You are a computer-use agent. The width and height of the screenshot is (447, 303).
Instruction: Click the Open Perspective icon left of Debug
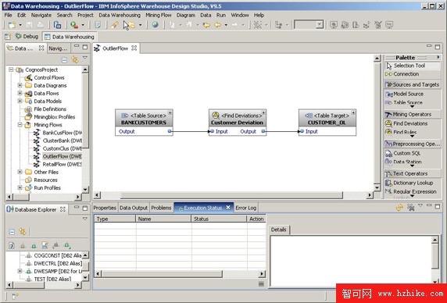tap(8, 37)
